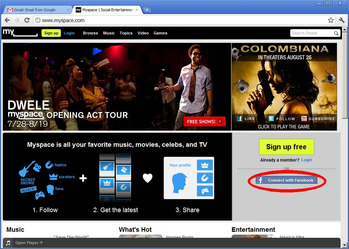
Task: Click the red FREE SHOWS! button
Action: pos(204,122)
